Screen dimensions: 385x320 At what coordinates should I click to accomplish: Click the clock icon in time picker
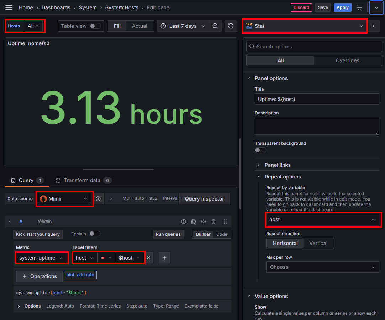163,26
